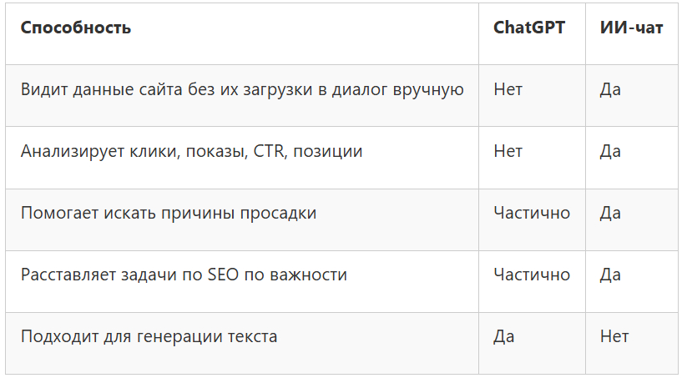Click ИИ-чат "Да" in the "Расставляет задачи" row
The image size is (682, 378).
pyautogui.click(x=610, y=275)
